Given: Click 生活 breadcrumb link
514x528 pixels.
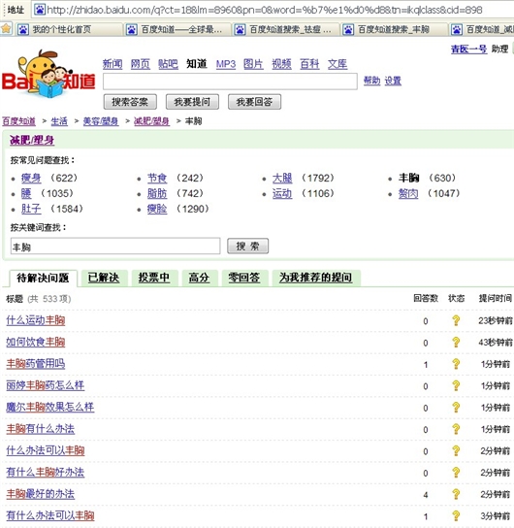Looking at the screenshot, I should (x=59, y=121).
